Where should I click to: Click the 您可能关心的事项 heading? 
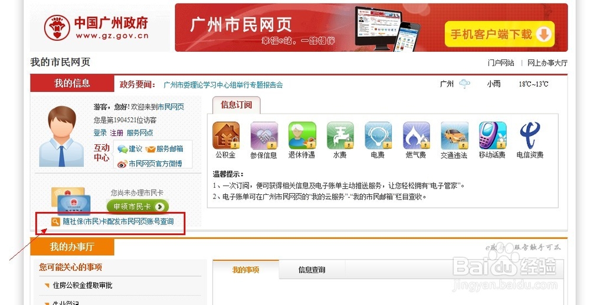pyautogui.click(x=70, y=267)
